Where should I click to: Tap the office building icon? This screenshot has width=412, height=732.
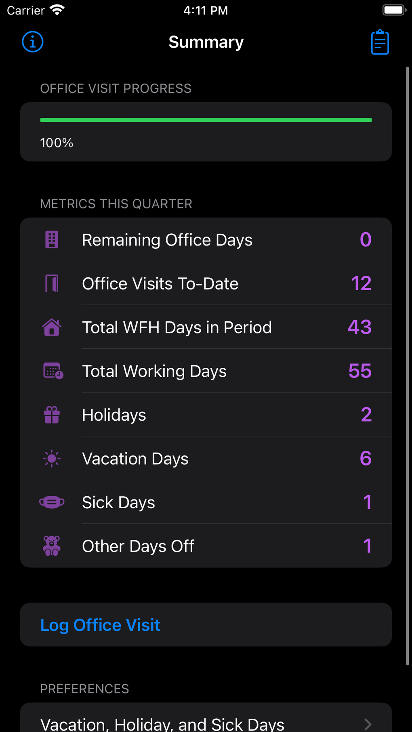pyautogui.click(x=52, y=240)
